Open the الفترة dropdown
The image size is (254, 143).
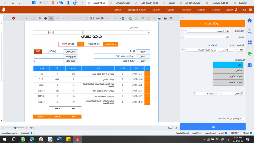point(186,37)
